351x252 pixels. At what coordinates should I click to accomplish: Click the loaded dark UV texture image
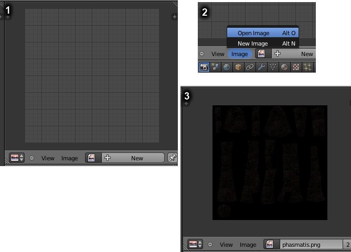pyautogui.click(x=270, y=162)
